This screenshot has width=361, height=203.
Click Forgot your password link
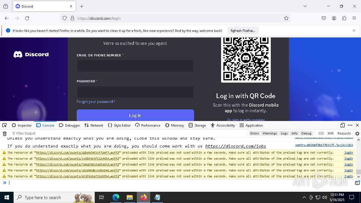[96, 101]
